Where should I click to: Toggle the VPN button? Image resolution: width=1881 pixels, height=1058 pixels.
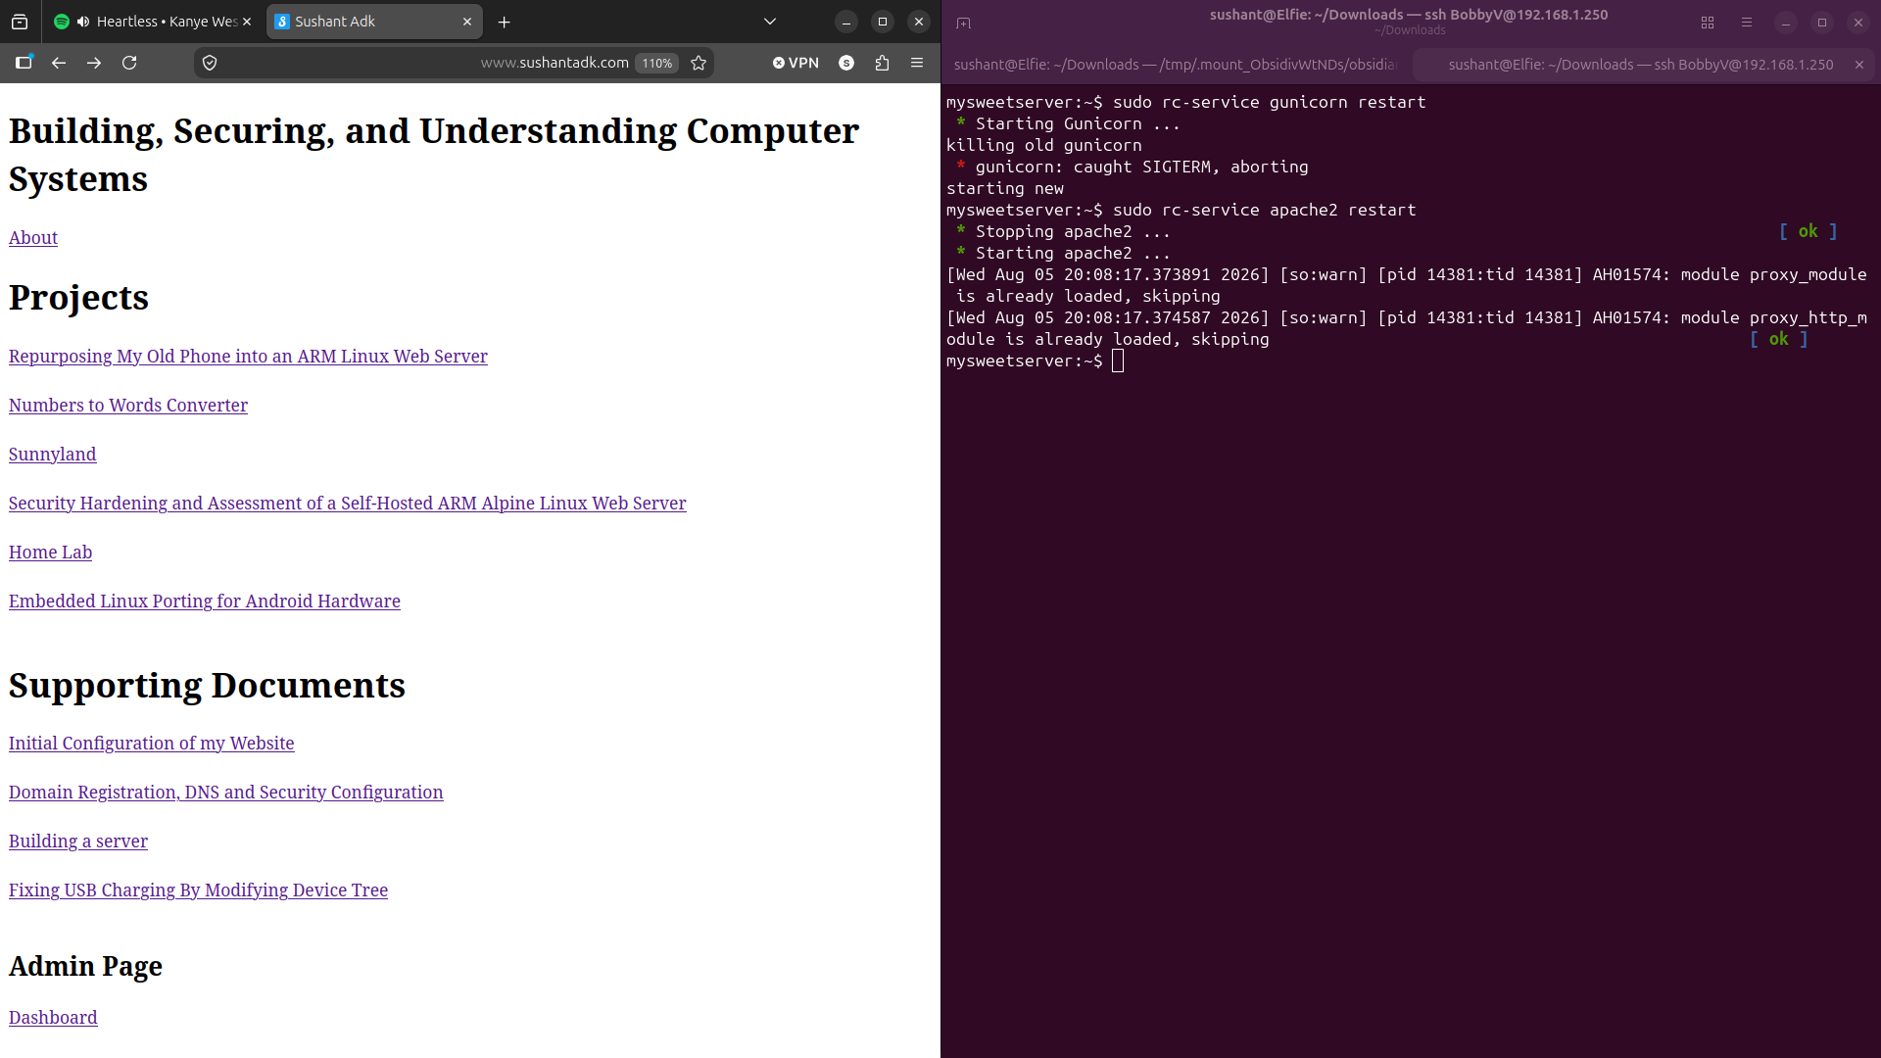796,63
